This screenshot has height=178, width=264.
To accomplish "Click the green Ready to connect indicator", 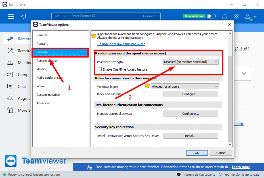I will (x=5, y=175).
